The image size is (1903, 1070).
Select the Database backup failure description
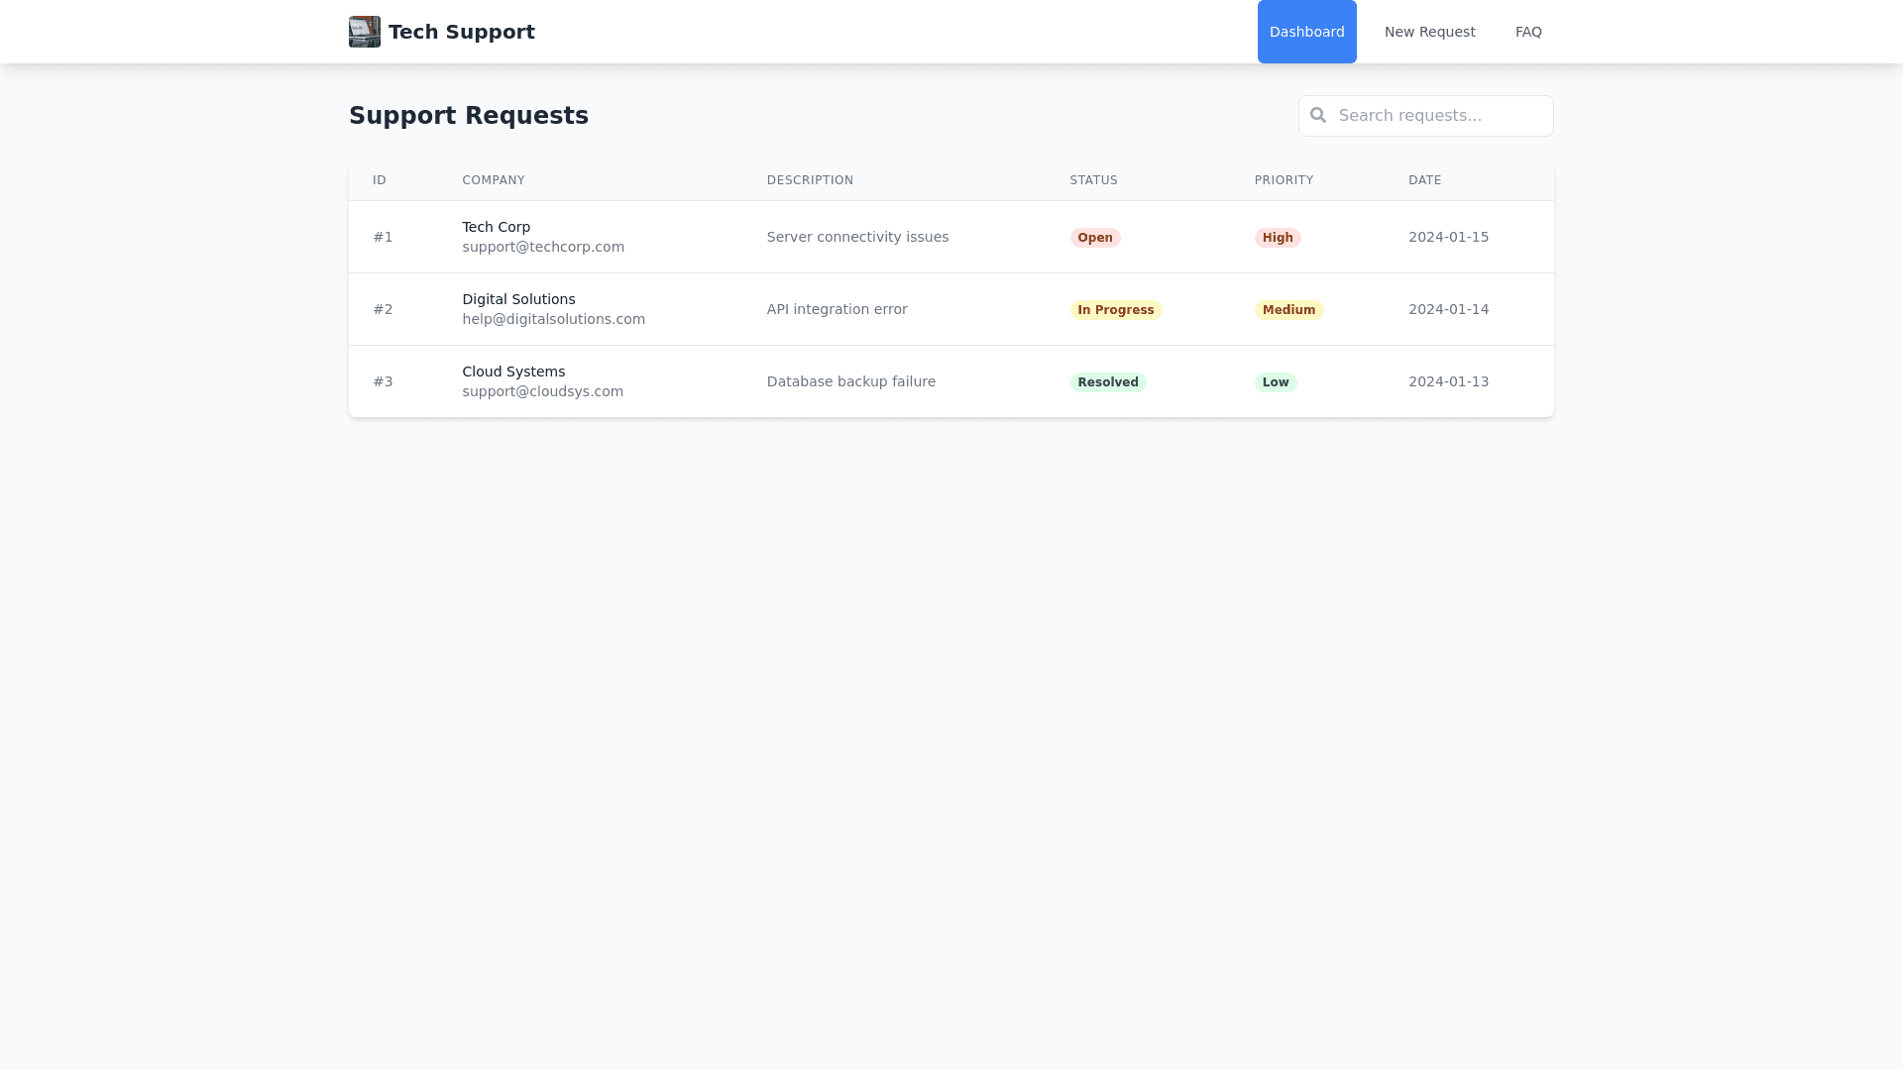point(850,381)
